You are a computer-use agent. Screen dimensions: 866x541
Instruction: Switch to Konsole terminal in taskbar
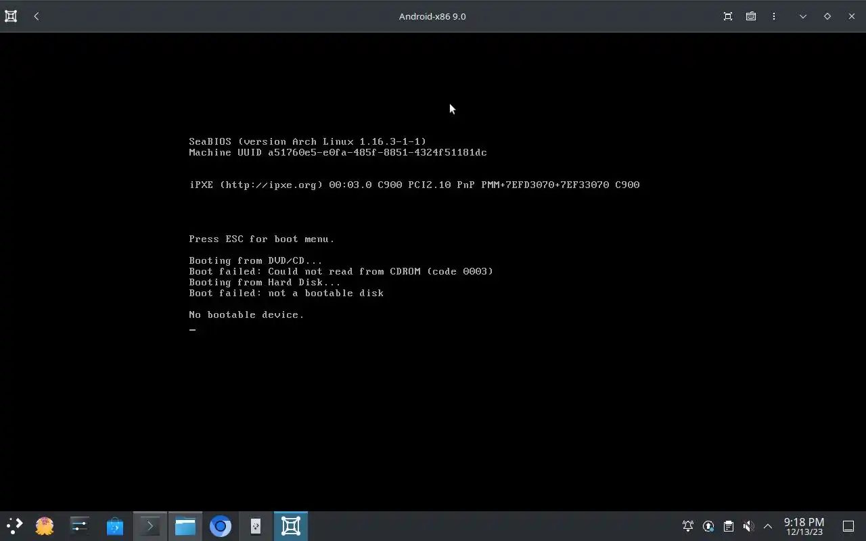(x=150, y=526)
